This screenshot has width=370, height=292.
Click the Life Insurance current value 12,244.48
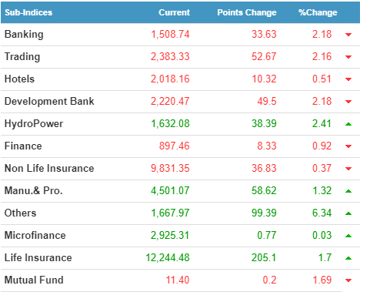[168, 257]
